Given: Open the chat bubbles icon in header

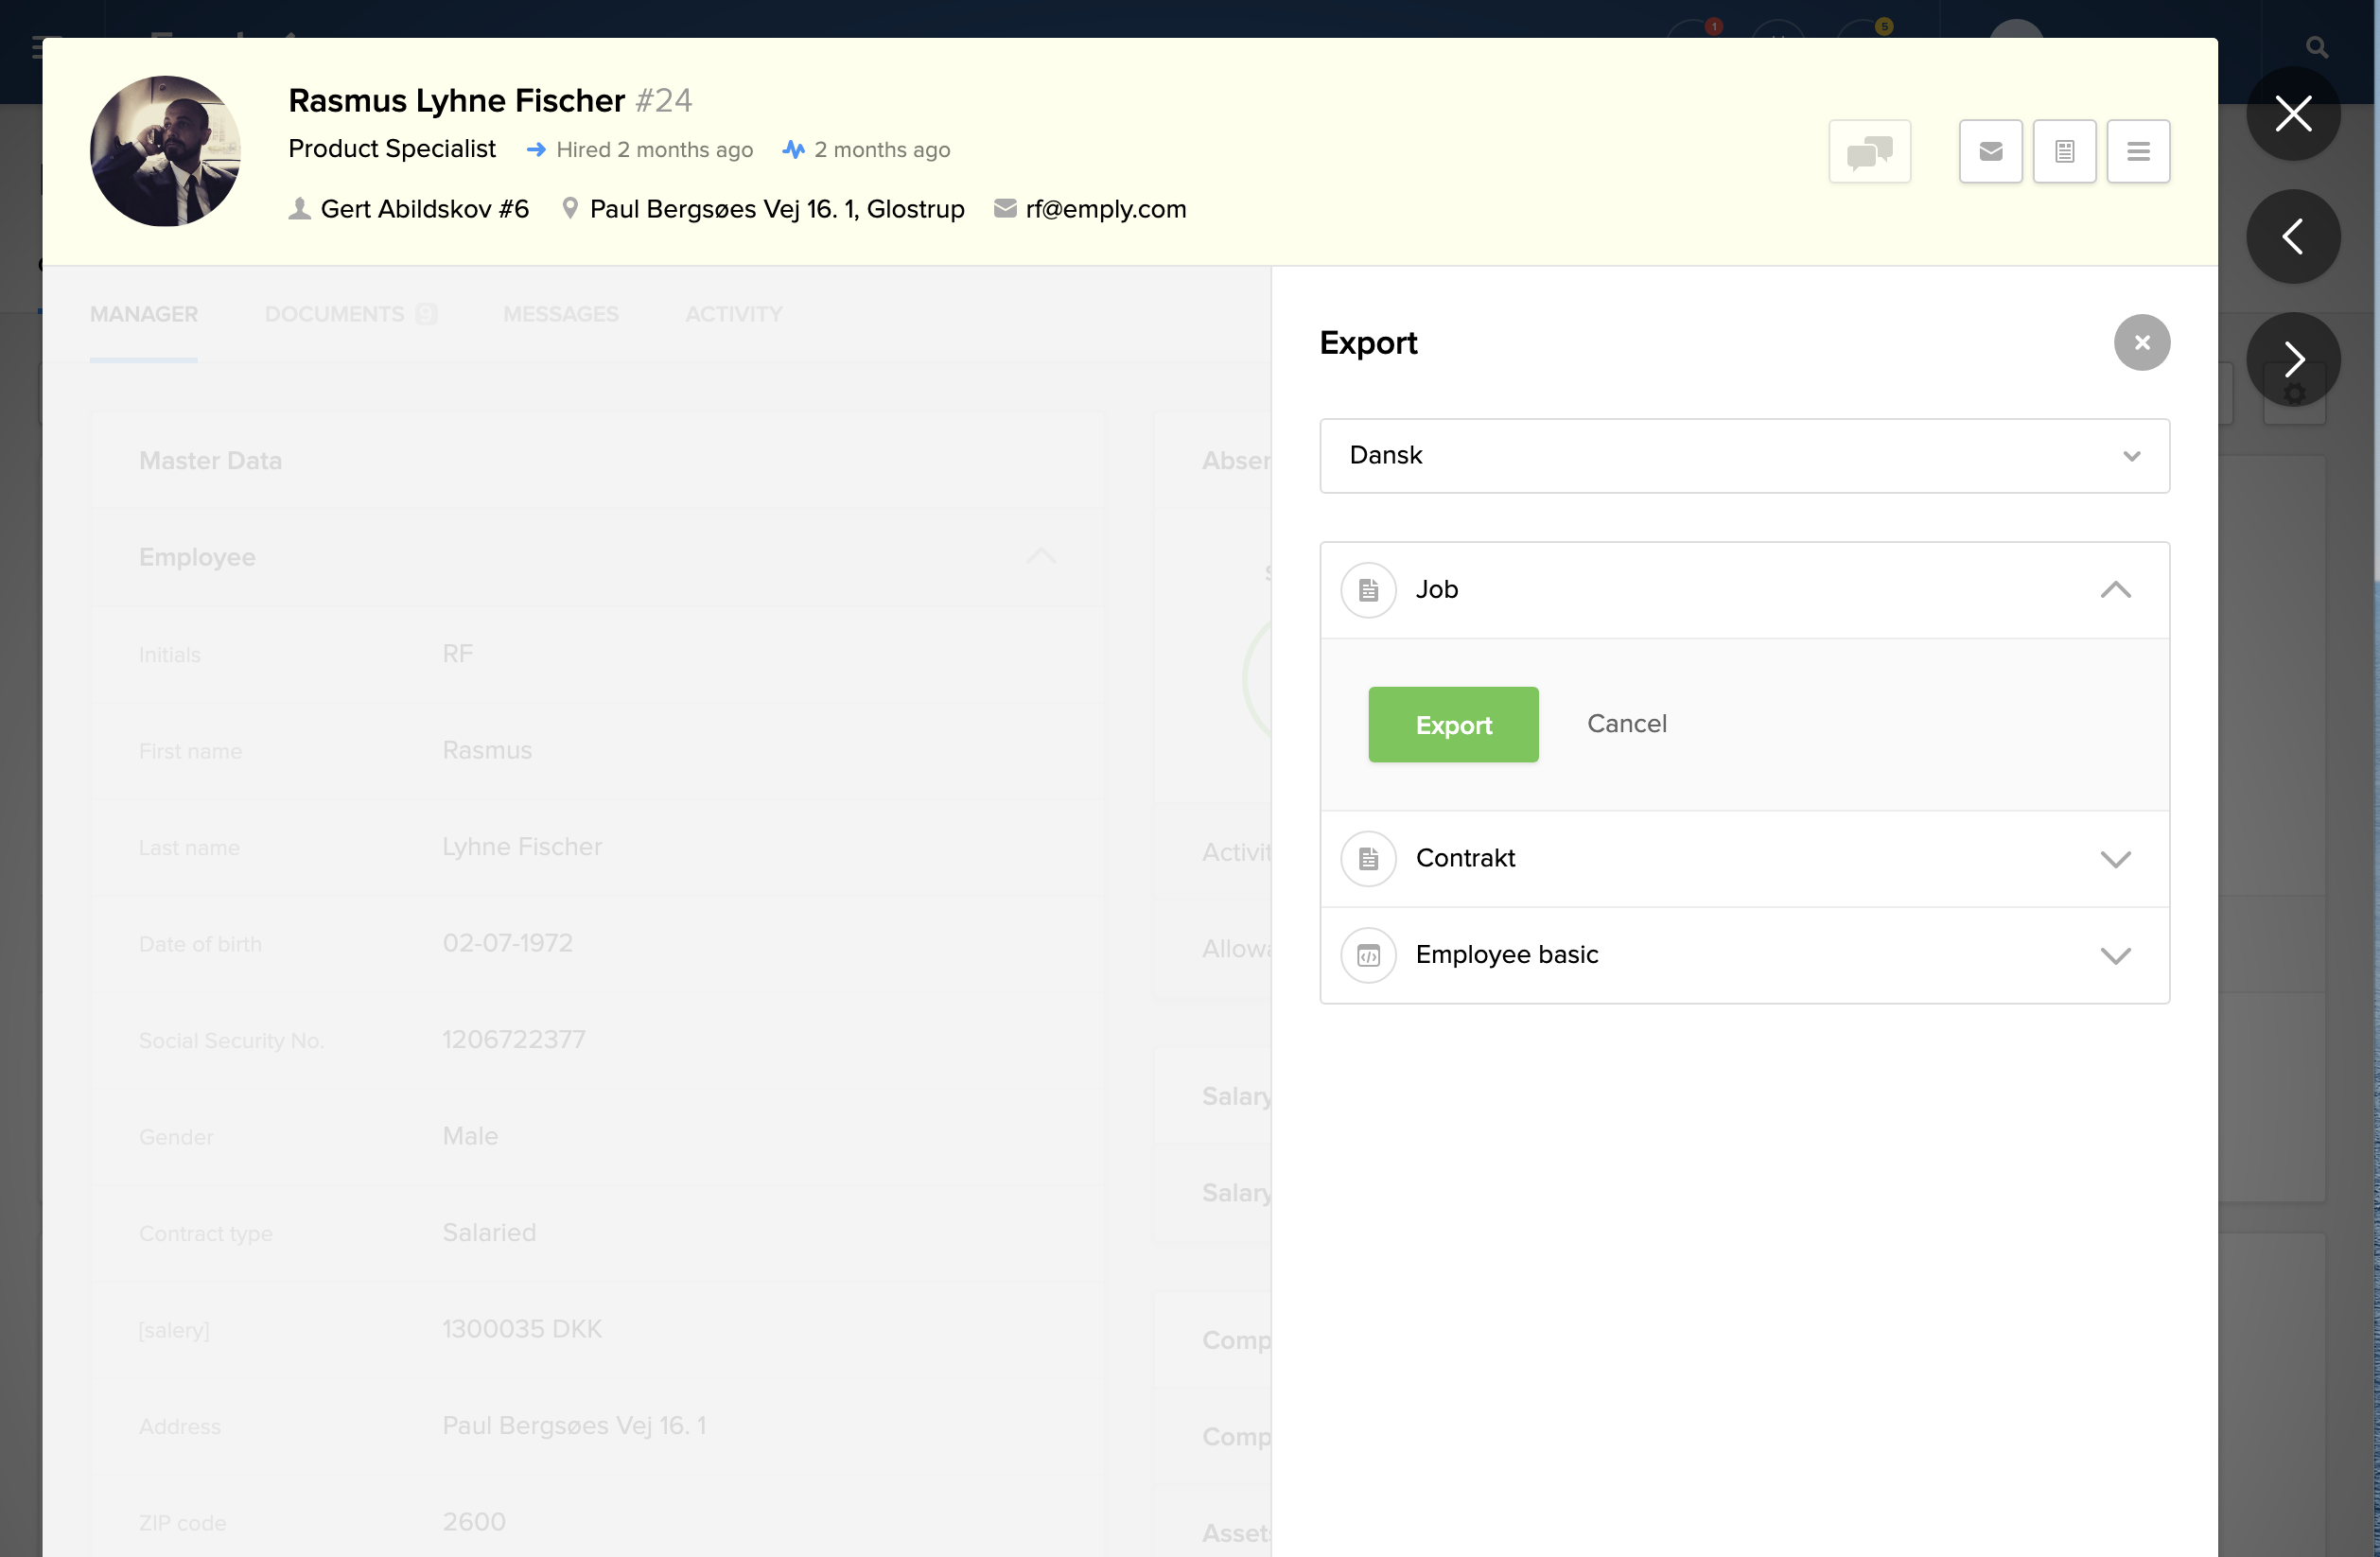Looking at the screenshot, I should pyautogui.click(x=1869, y=151).
